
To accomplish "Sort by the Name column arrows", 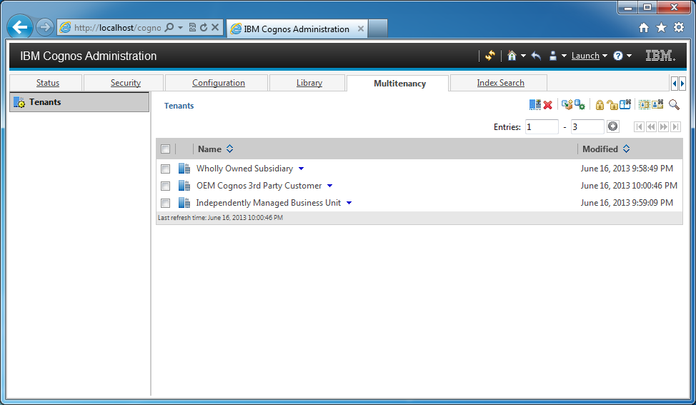I will [229, 149].
